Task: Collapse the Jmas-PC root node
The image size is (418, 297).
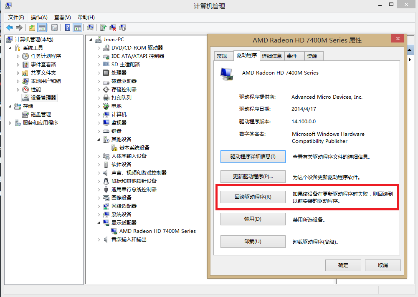Action: pos(91,40)
